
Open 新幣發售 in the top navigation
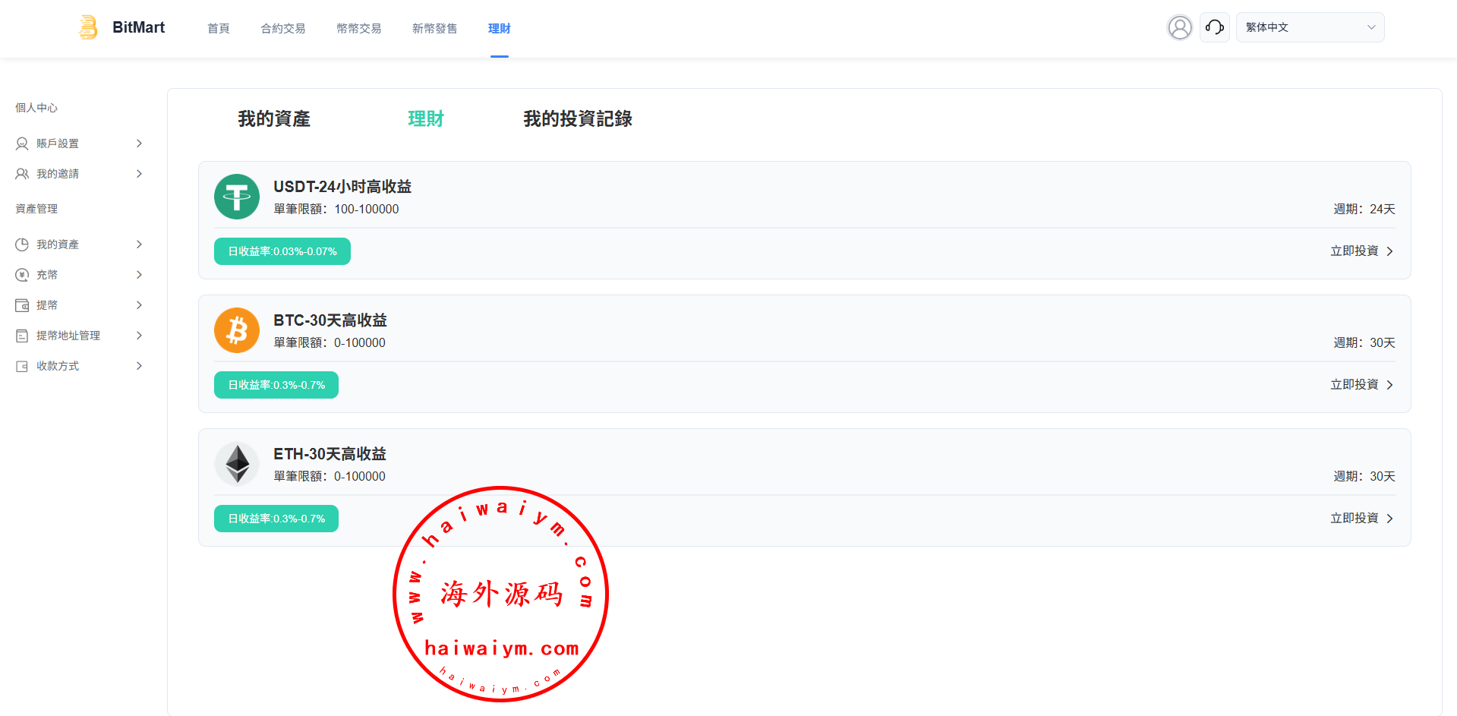[x=434, y=29]
